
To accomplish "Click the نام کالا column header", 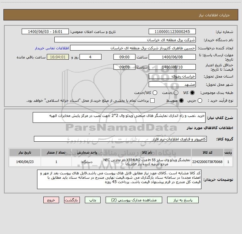I will (x=147, y=152).
